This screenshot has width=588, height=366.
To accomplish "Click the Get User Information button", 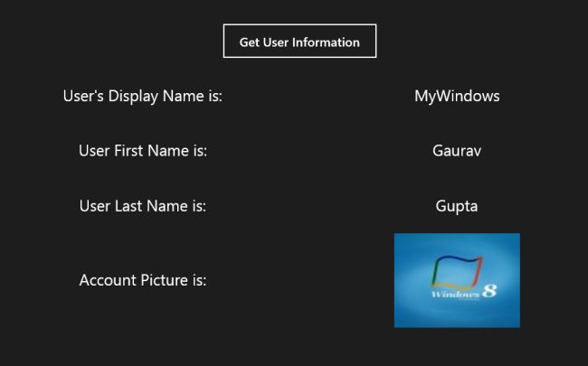I will click(299, 42).
